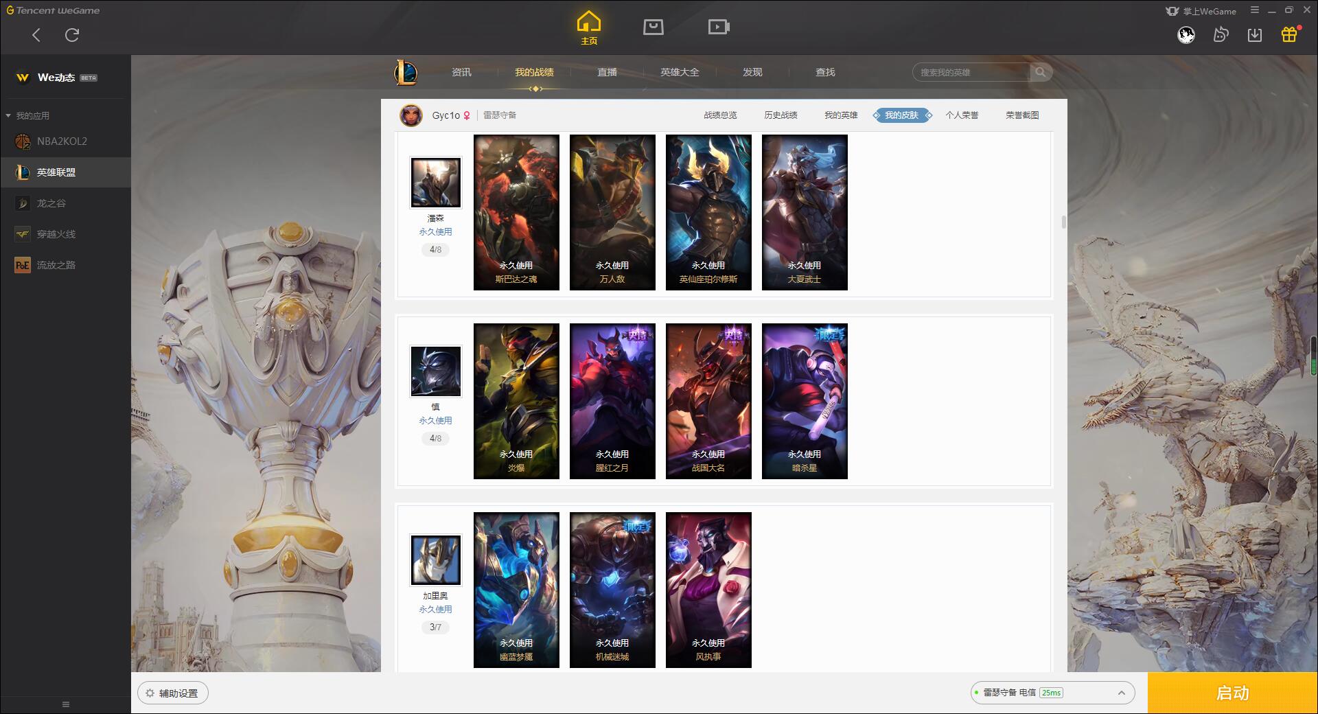Screen dimensions: 1318x714
Task: Click the League of Legends logo
Action: [406, 72]
